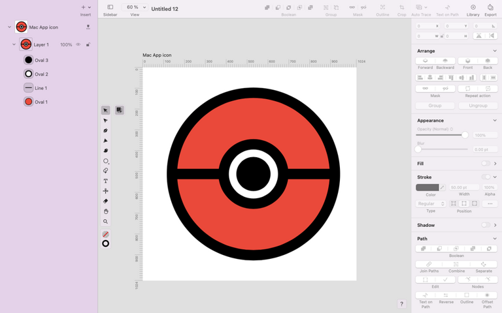Screen dimensions: 502x313
Task: Select the Direct Selection tool in toolbox
Action: 105,121
